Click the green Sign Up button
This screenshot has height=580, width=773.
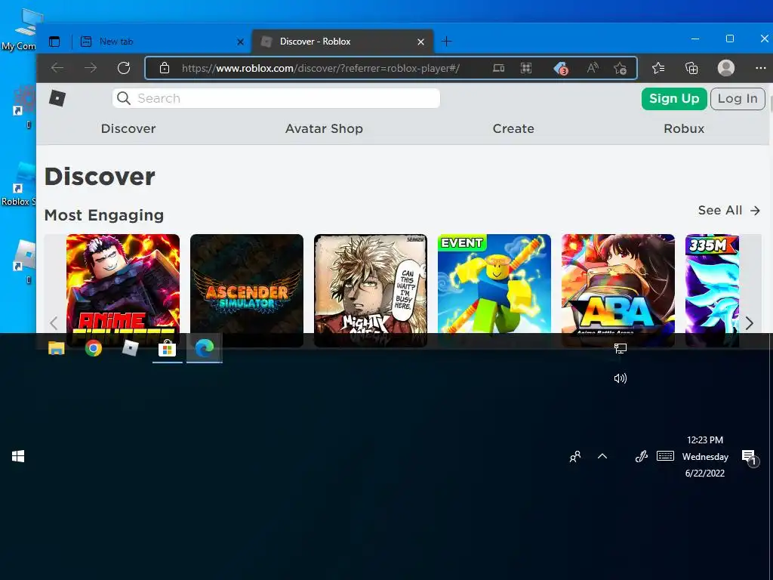674,99
